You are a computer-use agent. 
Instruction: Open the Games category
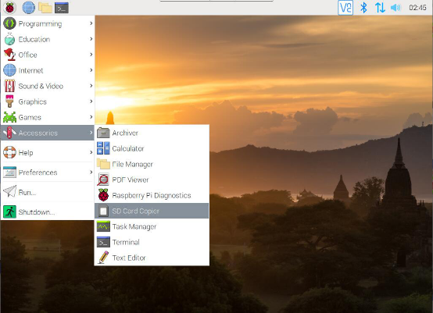[x=48, y=117]
